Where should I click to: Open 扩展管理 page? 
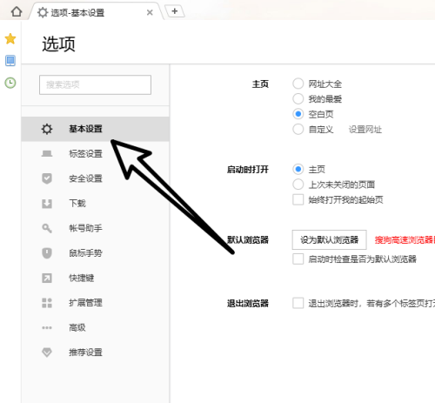(x=96, y=303)
